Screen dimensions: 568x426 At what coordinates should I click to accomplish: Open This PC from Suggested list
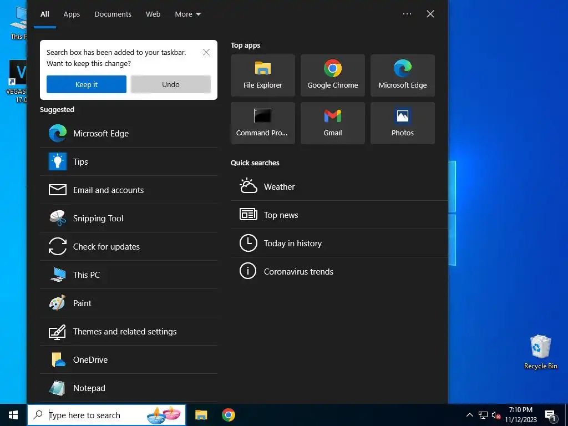(129, 275)
